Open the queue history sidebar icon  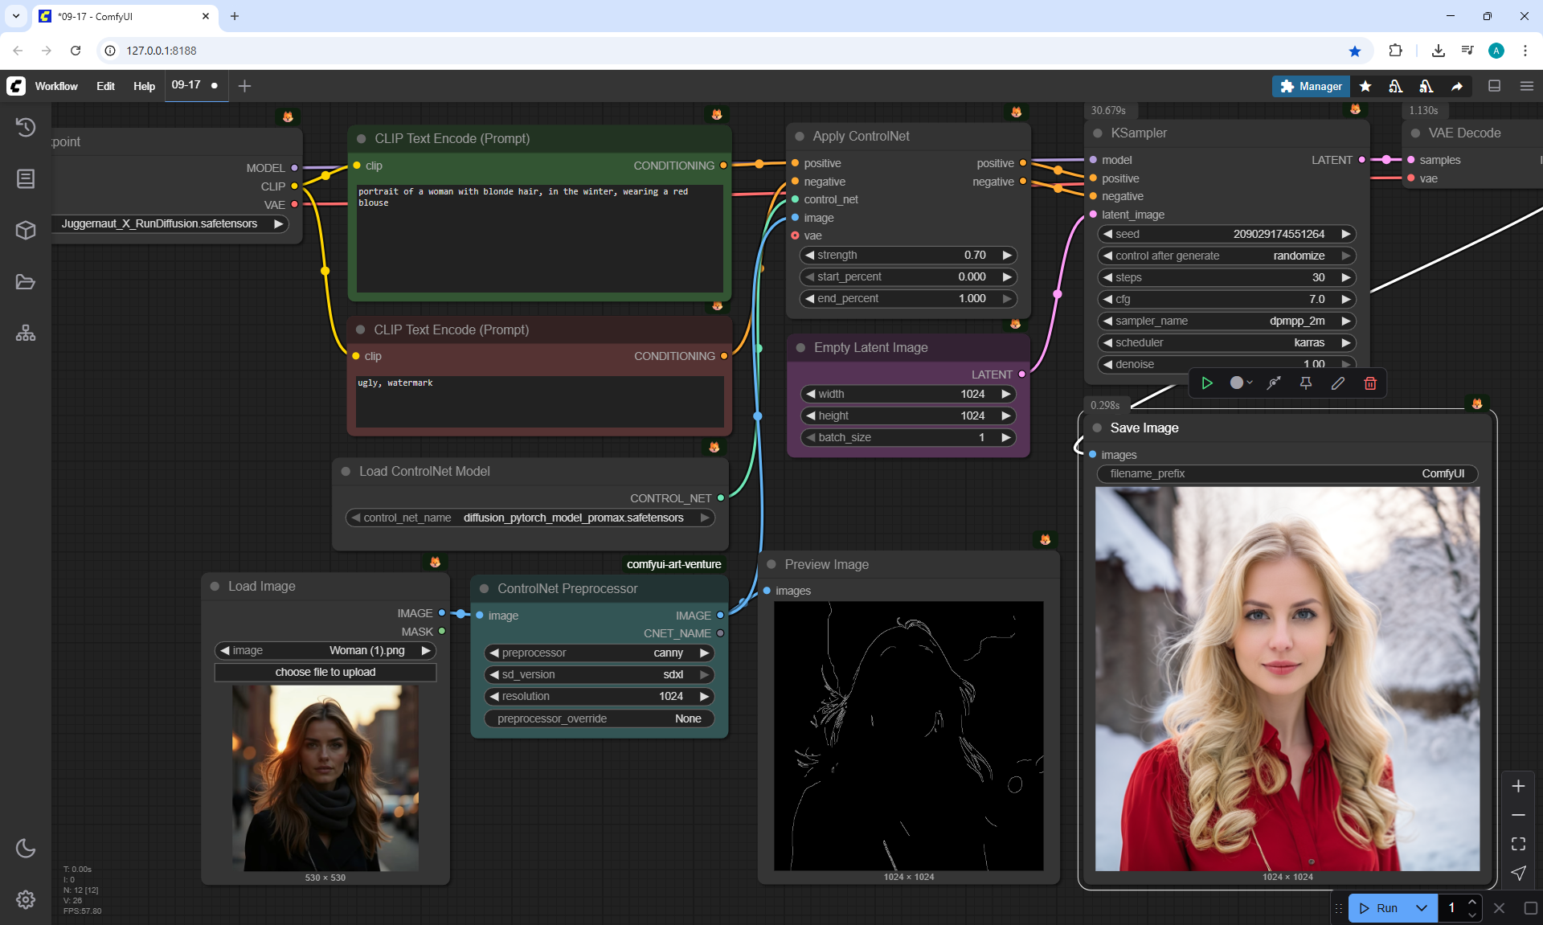point(26,127)
